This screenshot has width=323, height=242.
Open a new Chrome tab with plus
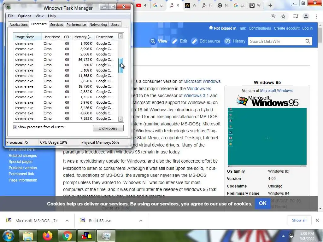270,6
